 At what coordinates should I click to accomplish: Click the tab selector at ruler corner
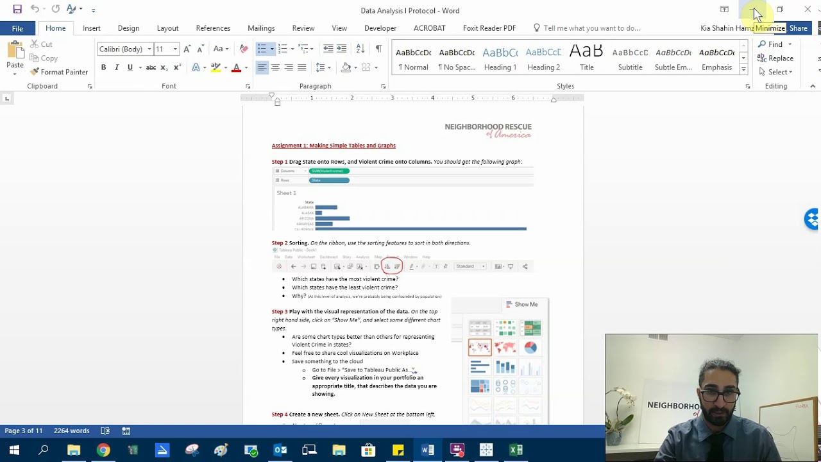coord(7,98)
